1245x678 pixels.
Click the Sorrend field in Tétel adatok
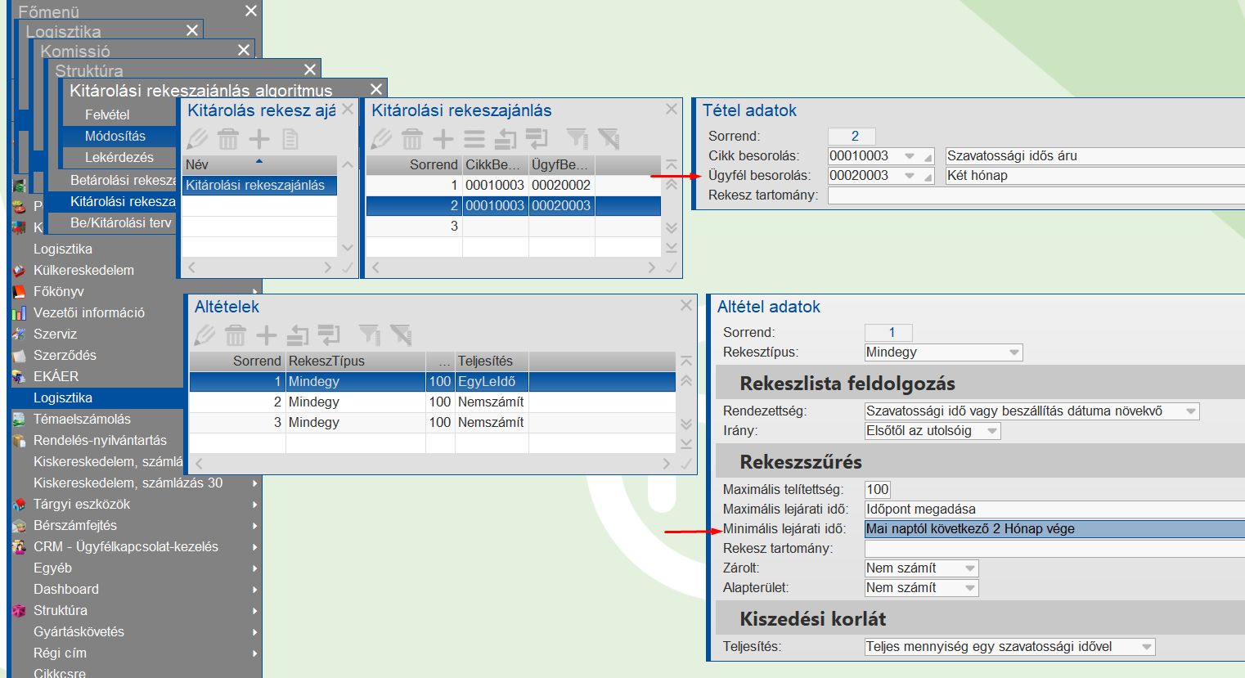pyautogui.click(x=852, y=137)
